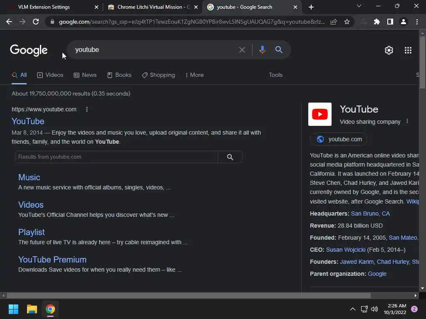Open a new browser tab
This screenshot has width=426, height=319.
click(311, 7)
